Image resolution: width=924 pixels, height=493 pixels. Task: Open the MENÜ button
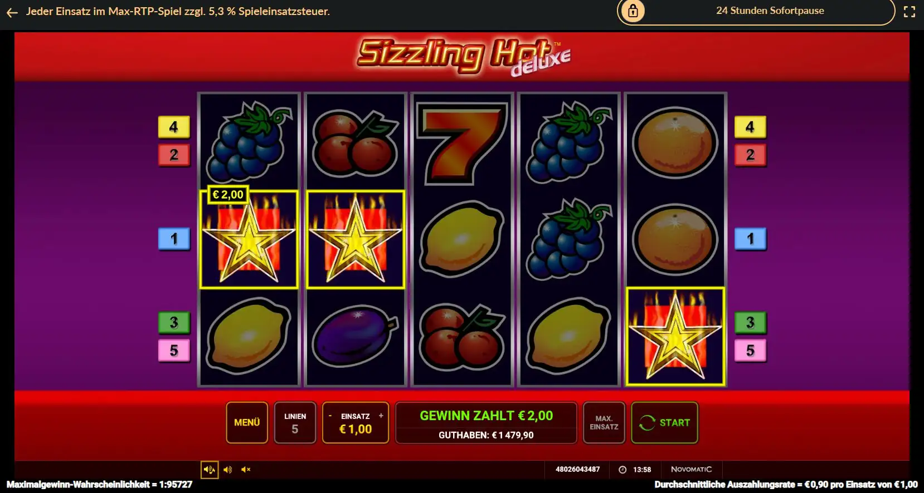tap(247, 422)
